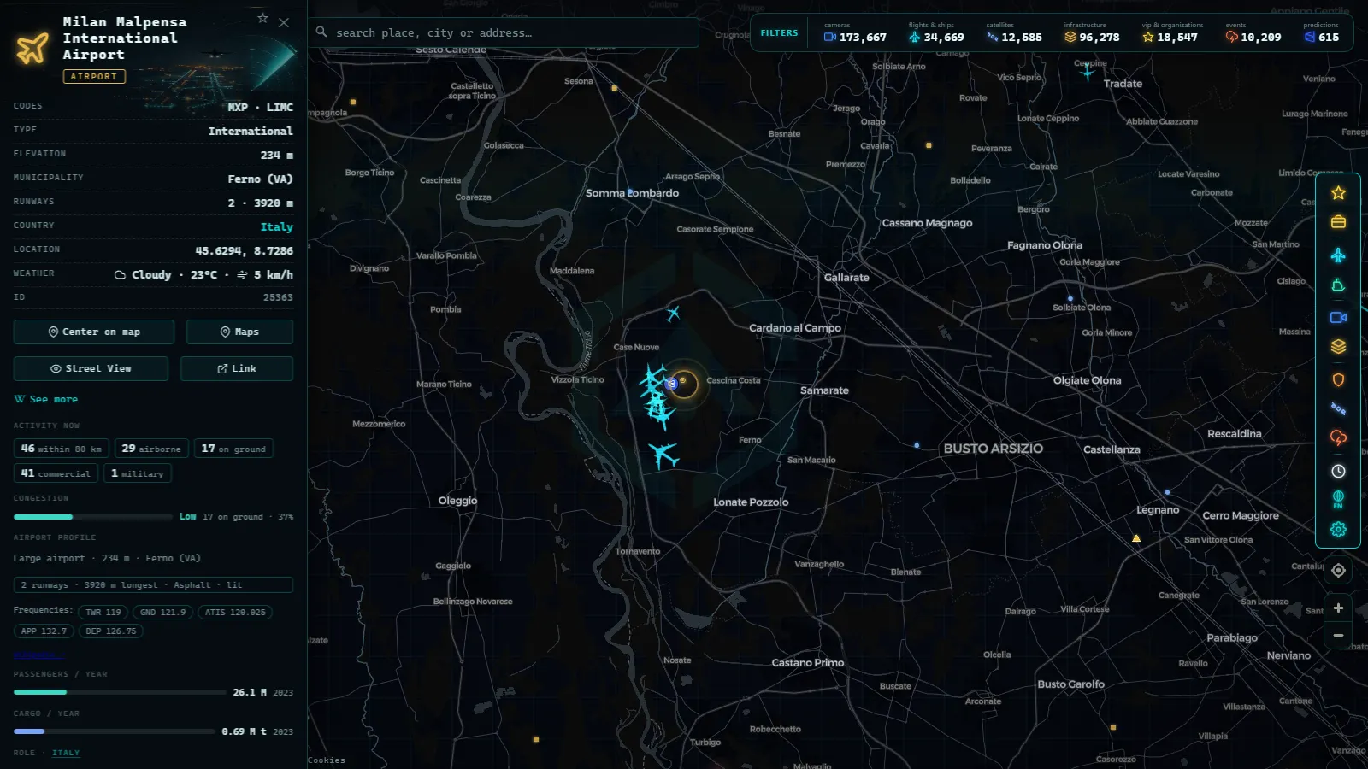Toggle the vip & organizations filter 18,547

(1170, 33)
